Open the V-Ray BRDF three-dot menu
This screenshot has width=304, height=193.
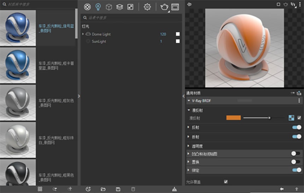coord(299,101)
